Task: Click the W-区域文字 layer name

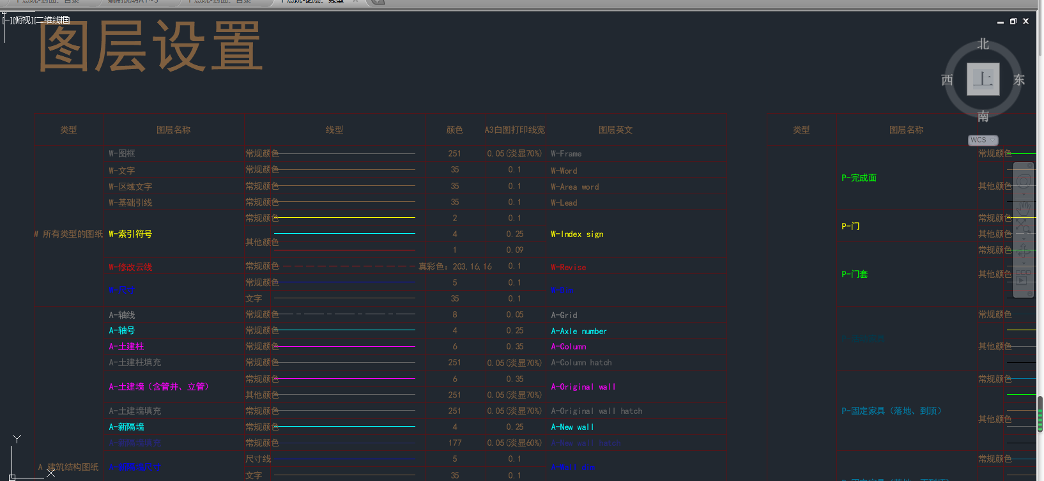Action: 130,187
